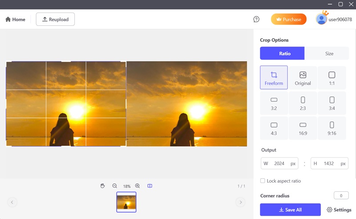Click the Save All button
Image resolution: width=356 pixels, height=219 pixels.
coord(290,210)
